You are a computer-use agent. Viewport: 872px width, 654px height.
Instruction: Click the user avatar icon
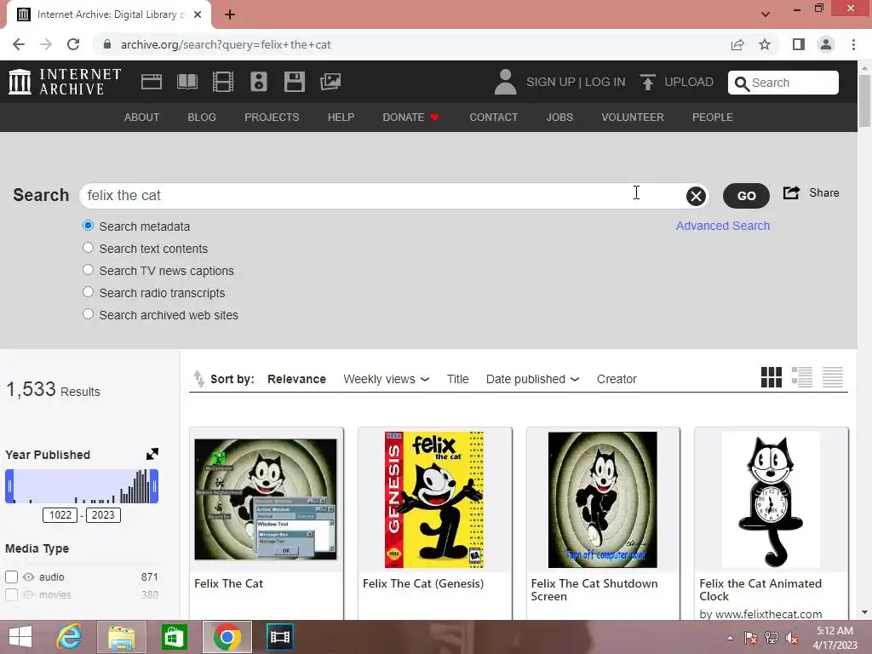click(505, 82)
